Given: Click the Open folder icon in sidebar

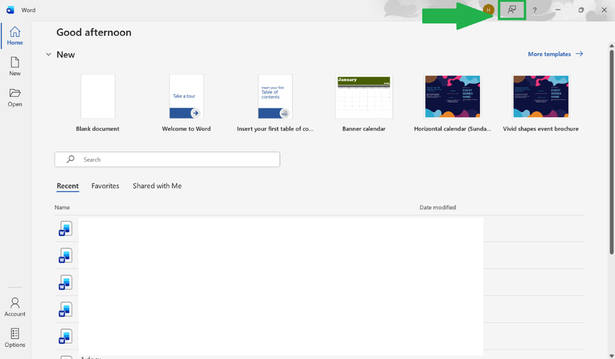Looking at the screenshot, I should coord(15,93).
